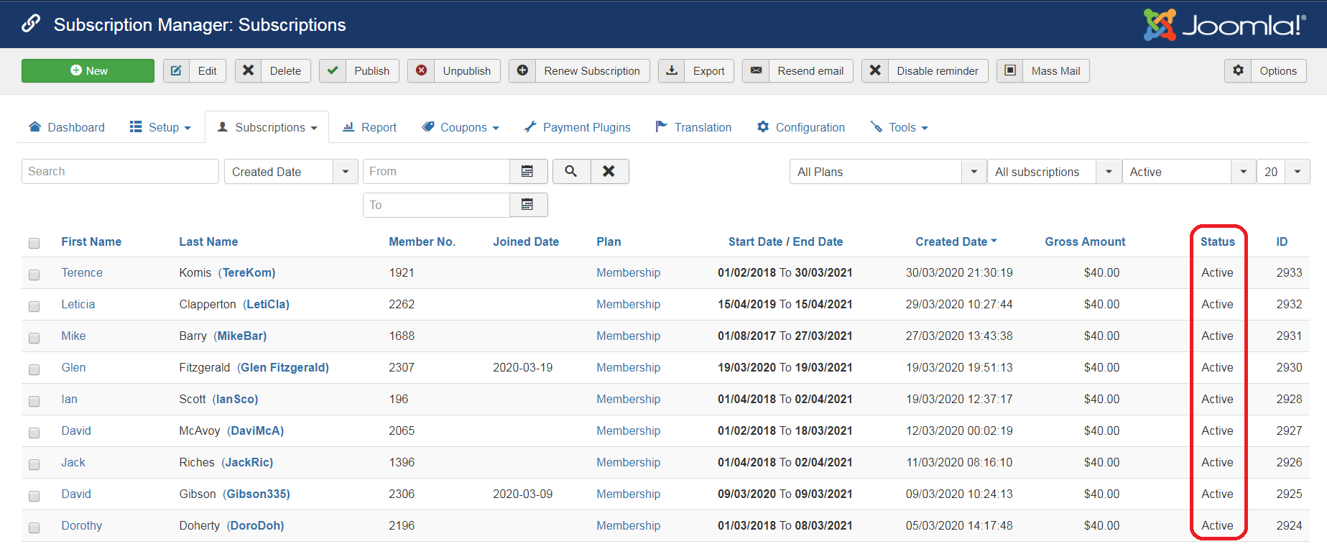Click the Disable reminder X icon
This screenshot has height=544, width=1327.
point(875,70)
